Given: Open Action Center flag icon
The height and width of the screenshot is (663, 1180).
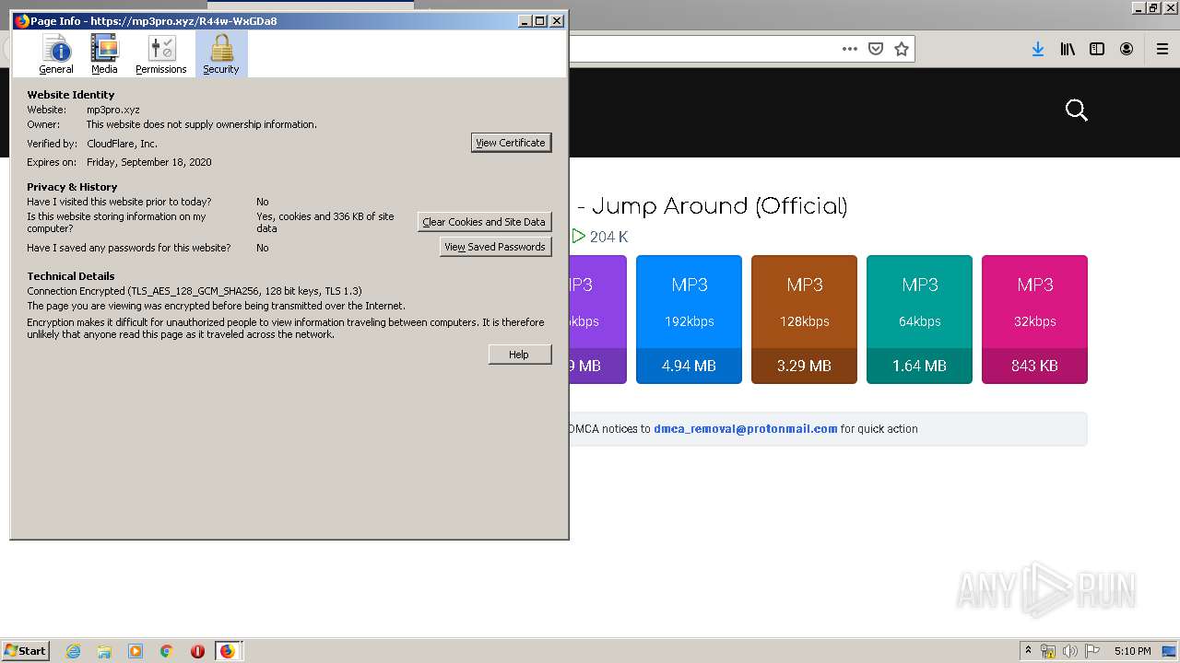Looking at the screenshot, I should [1092, 651].
